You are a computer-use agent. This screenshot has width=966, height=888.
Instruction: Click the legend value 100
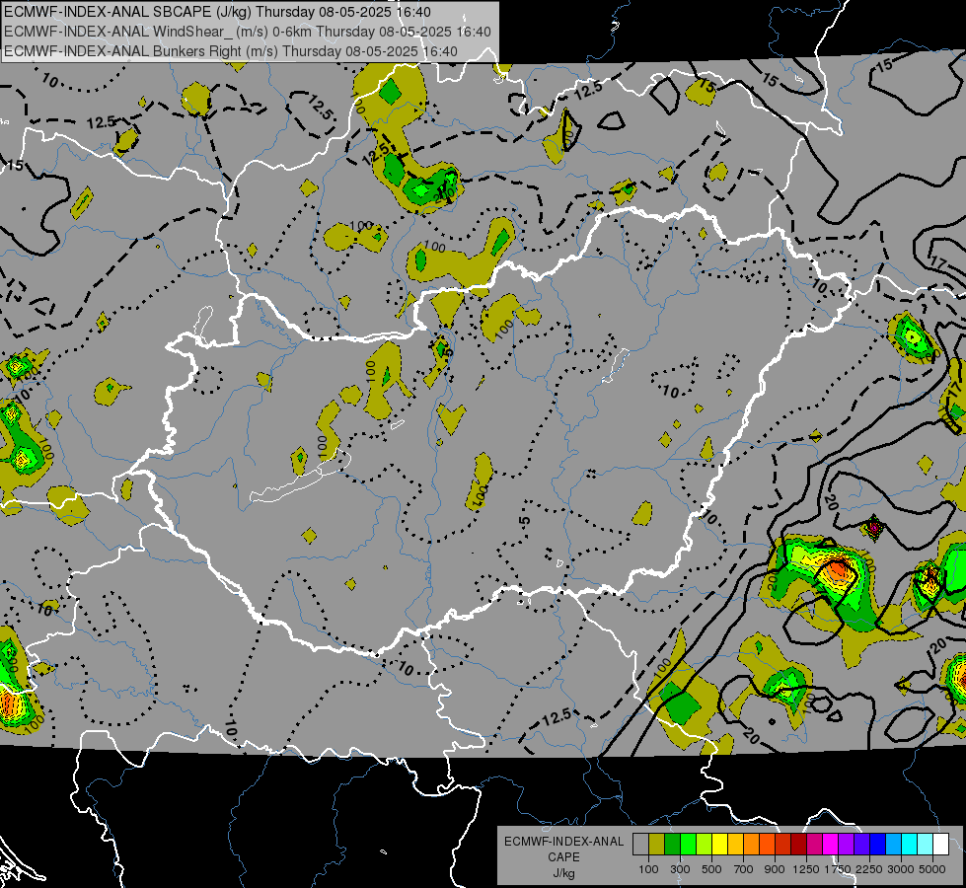pos(648,869)
